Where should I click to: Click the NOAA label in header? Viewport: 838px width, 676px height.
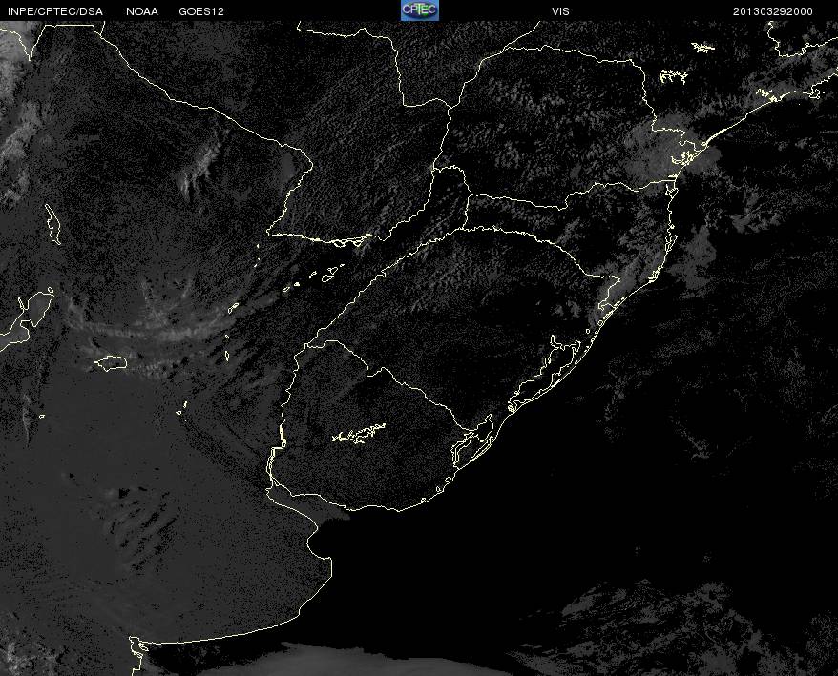coord(142,11)
